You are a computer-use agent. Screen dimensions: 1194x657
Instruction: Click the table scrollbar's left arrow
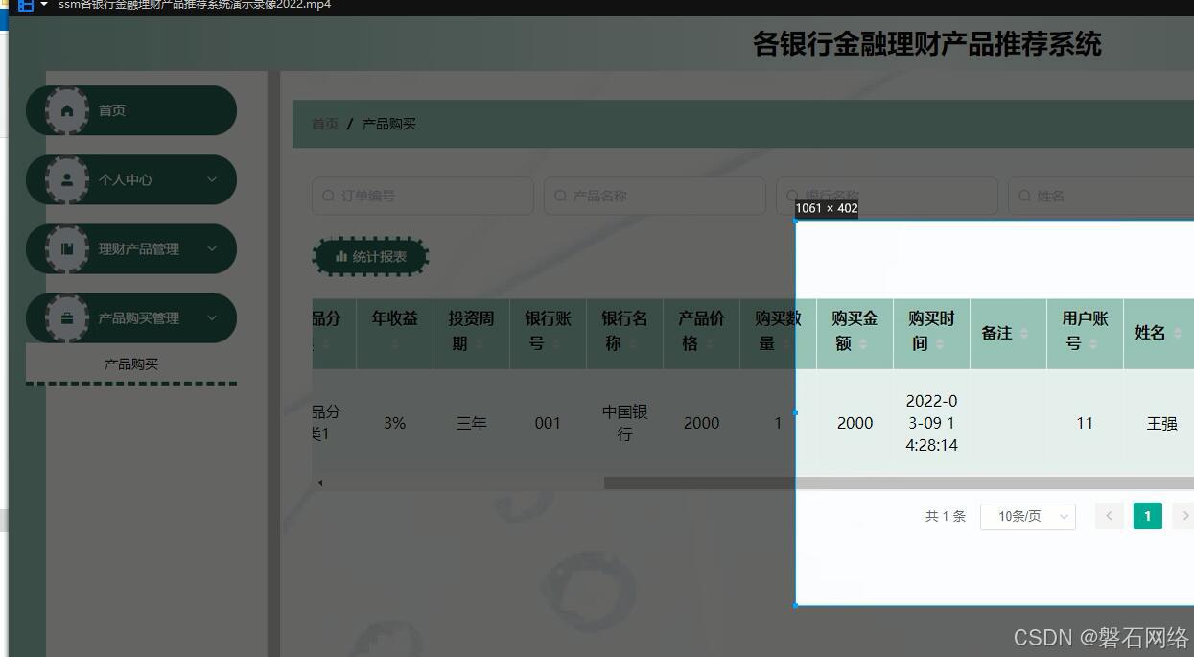[320, 483]
